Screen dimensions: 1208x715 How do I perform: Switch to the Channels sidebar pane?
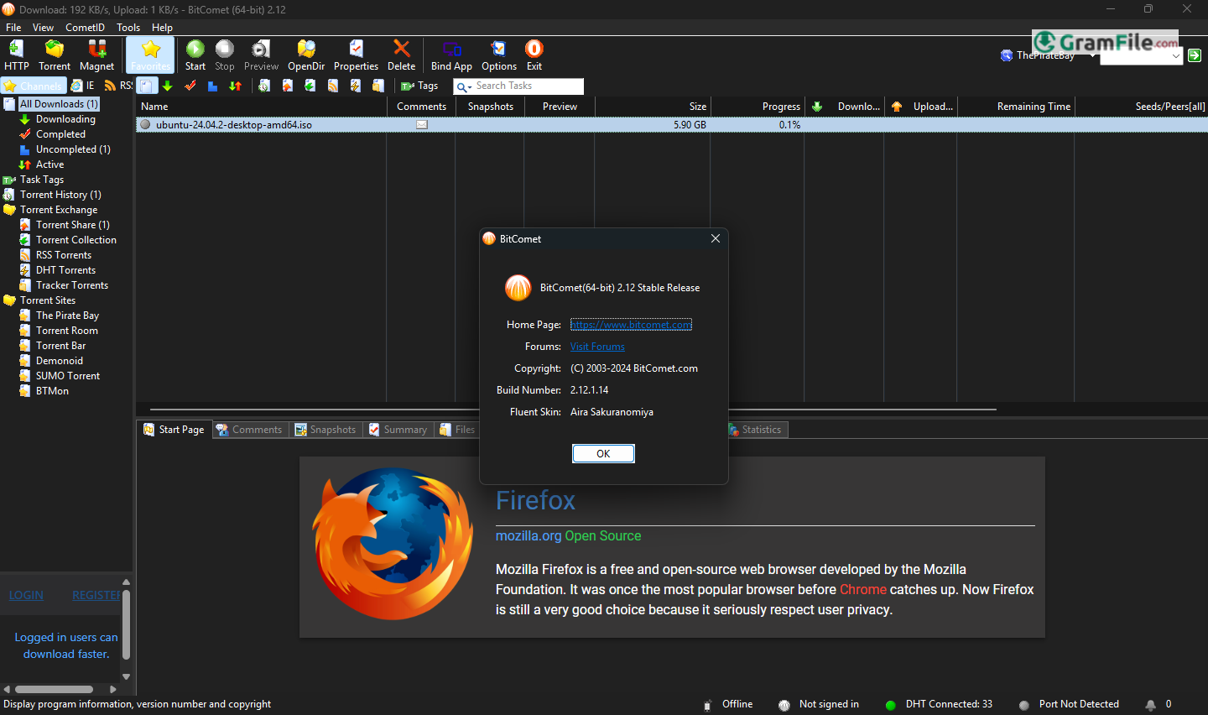(33, 86)
